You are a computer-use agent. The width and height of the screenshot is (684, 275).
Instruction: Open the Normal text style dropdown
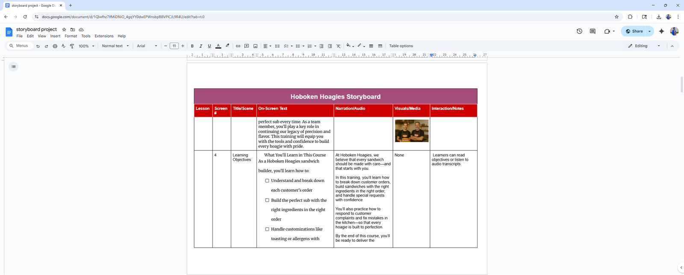(115, 46)
